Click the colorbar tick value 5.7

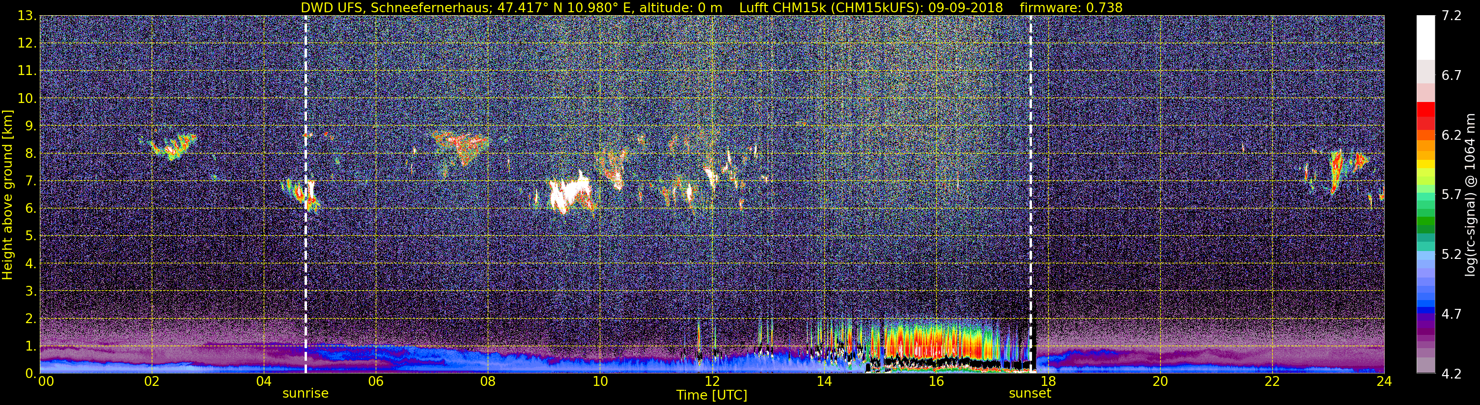pyautogui.click(x=1452, y=195)
